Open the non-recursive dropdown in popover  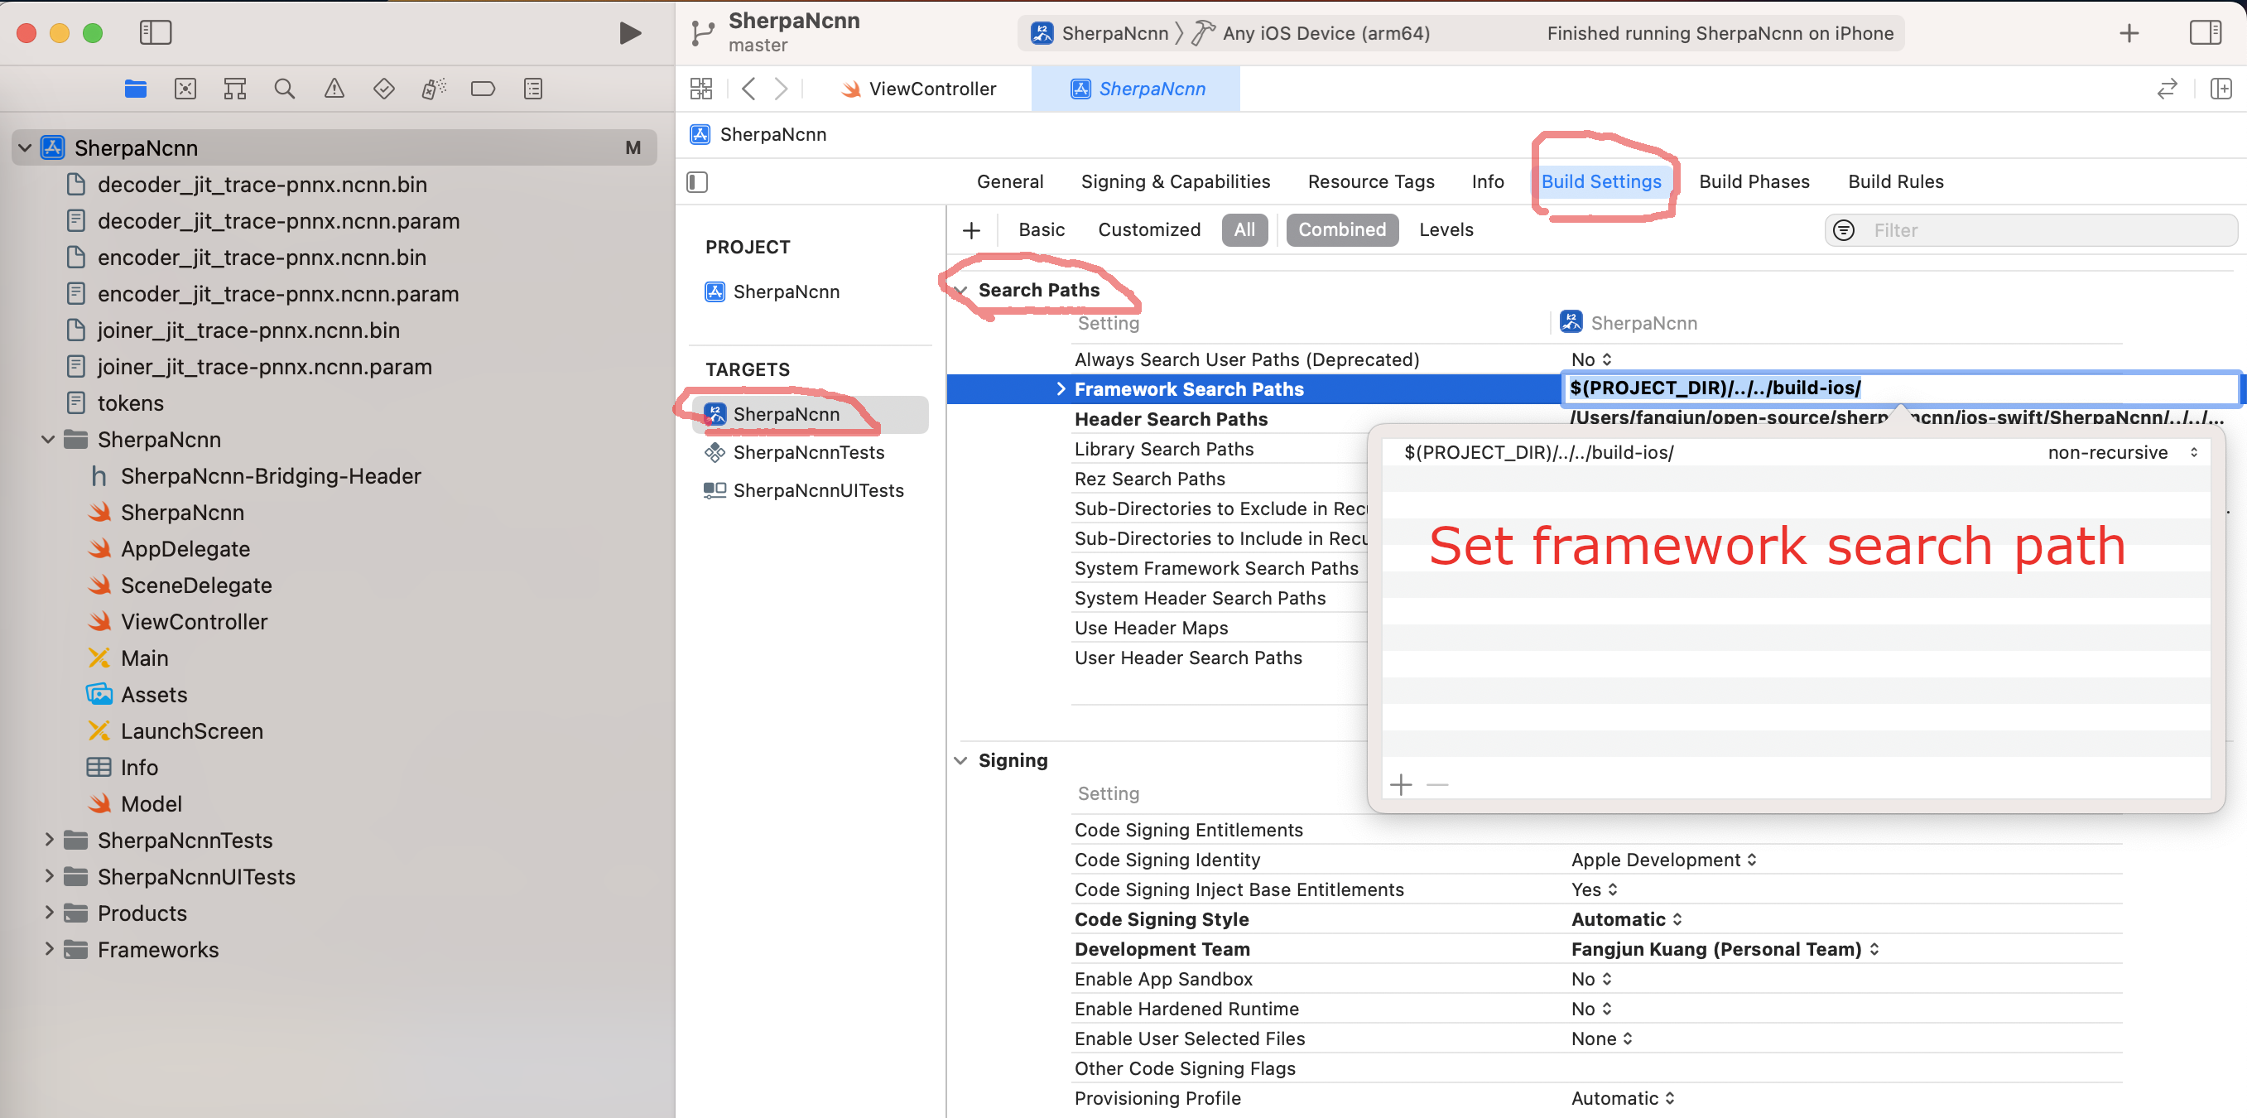tap(2122, 453)
